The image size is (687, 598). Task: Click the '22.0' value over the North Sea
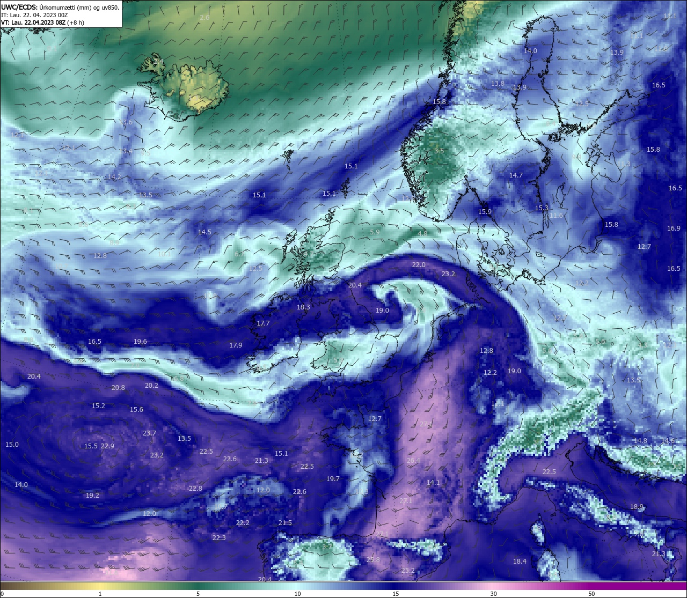click(x=419, y=265)
